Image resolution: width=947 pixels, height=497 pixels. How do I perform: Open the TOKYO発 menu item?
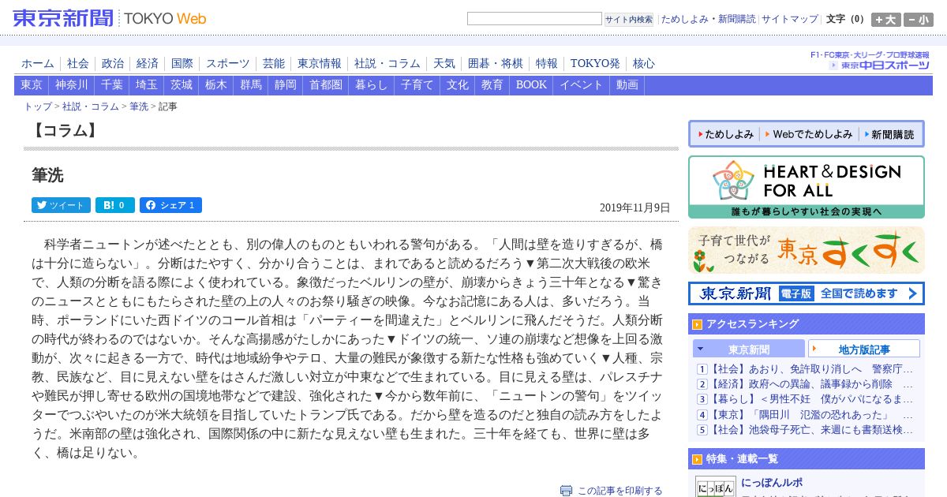[x=595, y=64]
